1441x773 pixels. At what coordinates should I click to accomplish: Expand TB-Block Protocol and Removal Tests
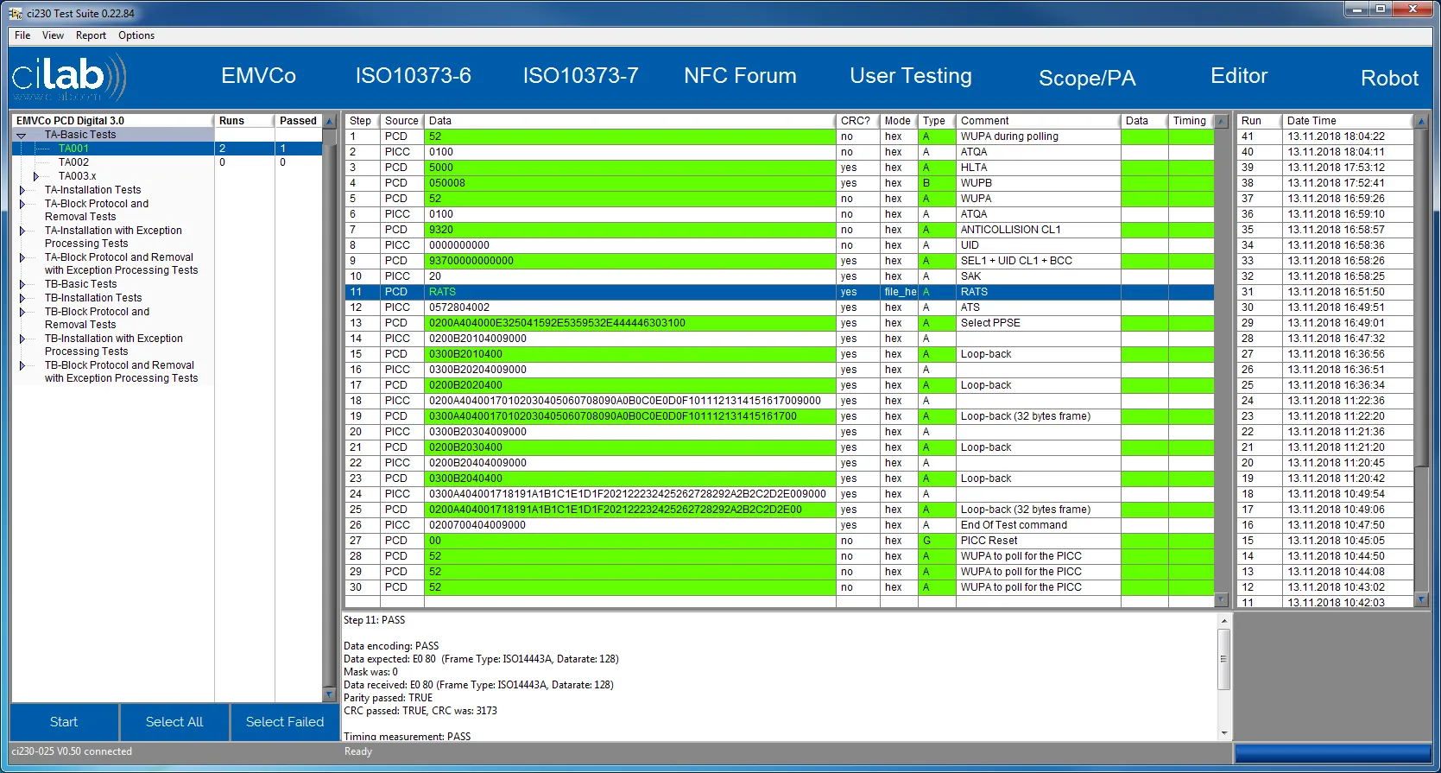coord(22,312)
